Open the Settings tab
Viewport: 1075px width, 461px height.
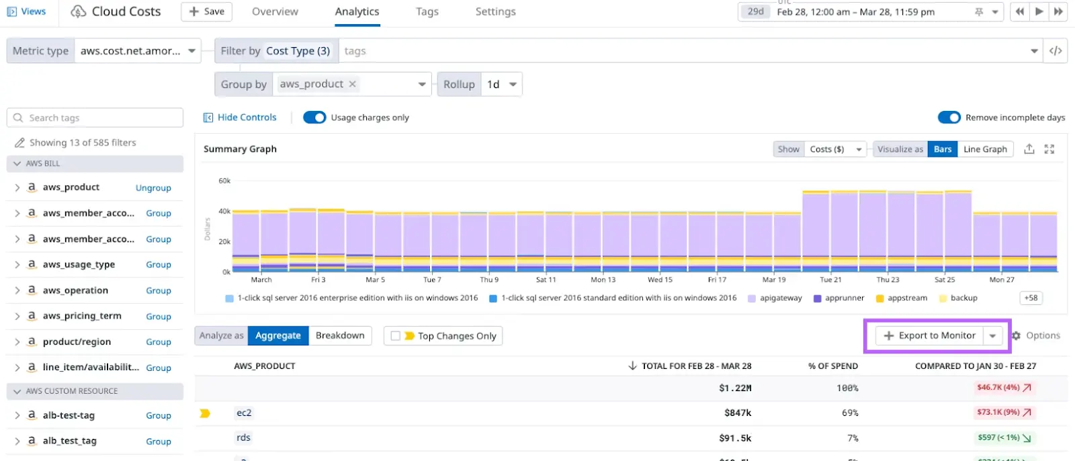pos(495,11)
